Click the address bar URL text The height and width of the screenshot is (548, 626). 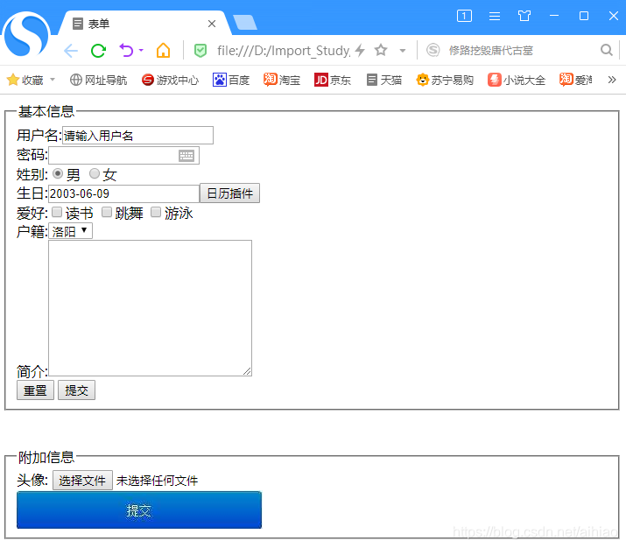tap(284, 50)
